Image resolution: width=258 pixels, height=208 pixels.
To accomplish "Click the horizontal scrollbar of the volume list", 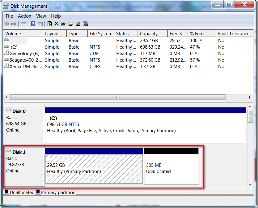I will tap(118, 97).
